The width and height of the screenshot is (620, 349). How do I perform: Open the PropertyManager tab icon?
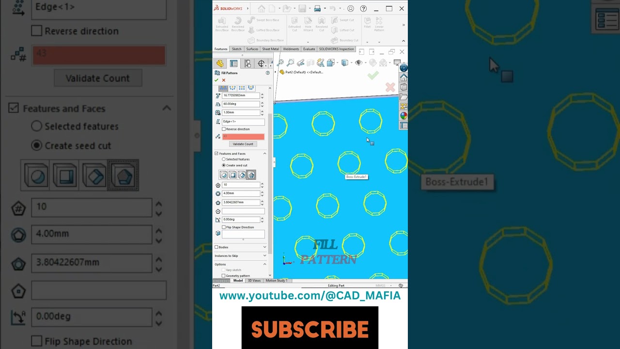click(x=233, y=63)
